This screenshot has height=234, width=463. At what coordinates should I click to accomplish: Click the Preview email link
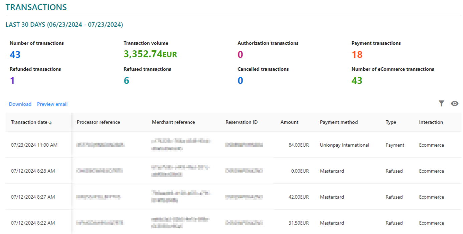pyautogui.click(x=52, y=104)
